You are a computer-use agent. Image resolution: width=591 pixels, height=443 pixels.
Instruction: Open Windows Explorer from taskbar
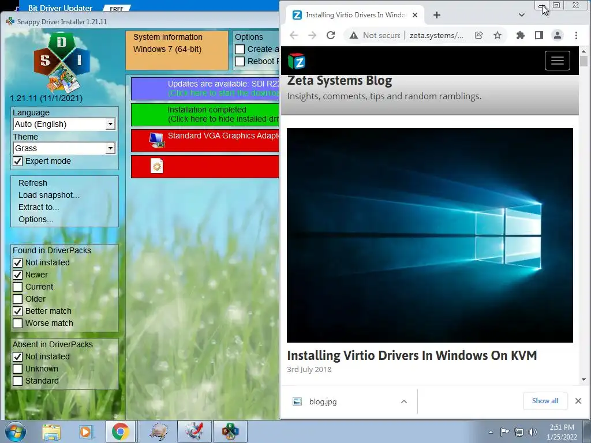51,431
